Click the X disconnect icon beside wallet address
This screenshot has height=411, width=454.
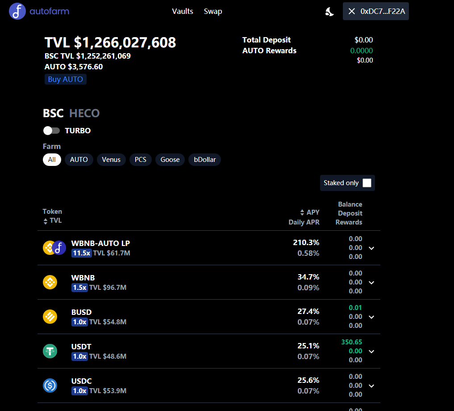tap(351, 11)
